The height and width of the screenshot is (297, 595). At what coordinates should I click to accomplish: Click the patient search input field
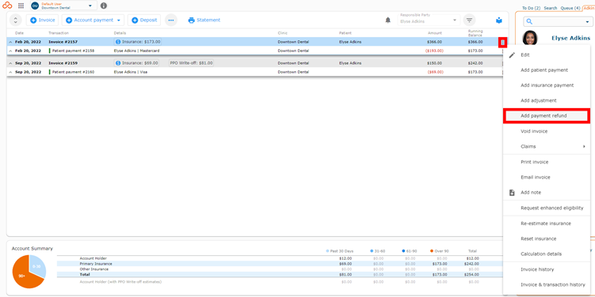point(557,21)
